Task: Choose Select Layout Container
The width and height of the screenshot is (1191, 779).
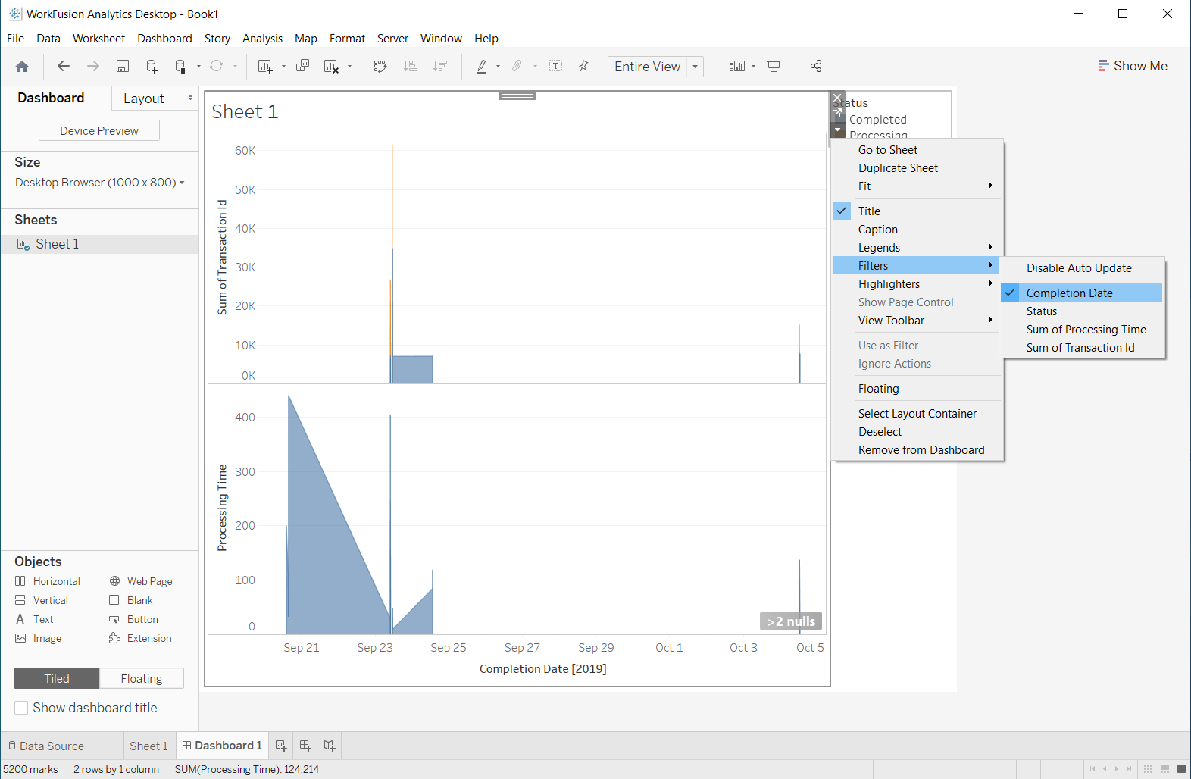Action: (x=917, y=414)
